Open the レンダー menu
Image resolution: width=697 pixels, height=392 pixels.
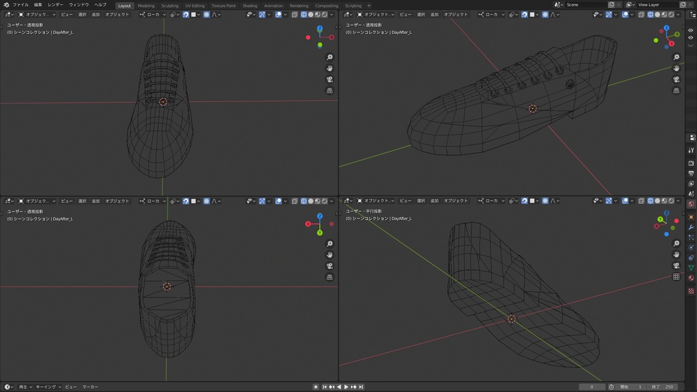click(x=55, y=5)
